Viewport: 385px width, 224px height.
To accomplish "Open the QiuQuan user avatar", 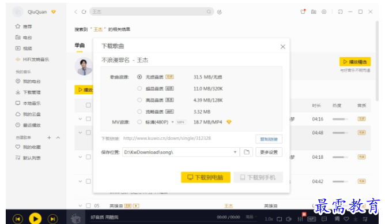I will tap(18, 12).
